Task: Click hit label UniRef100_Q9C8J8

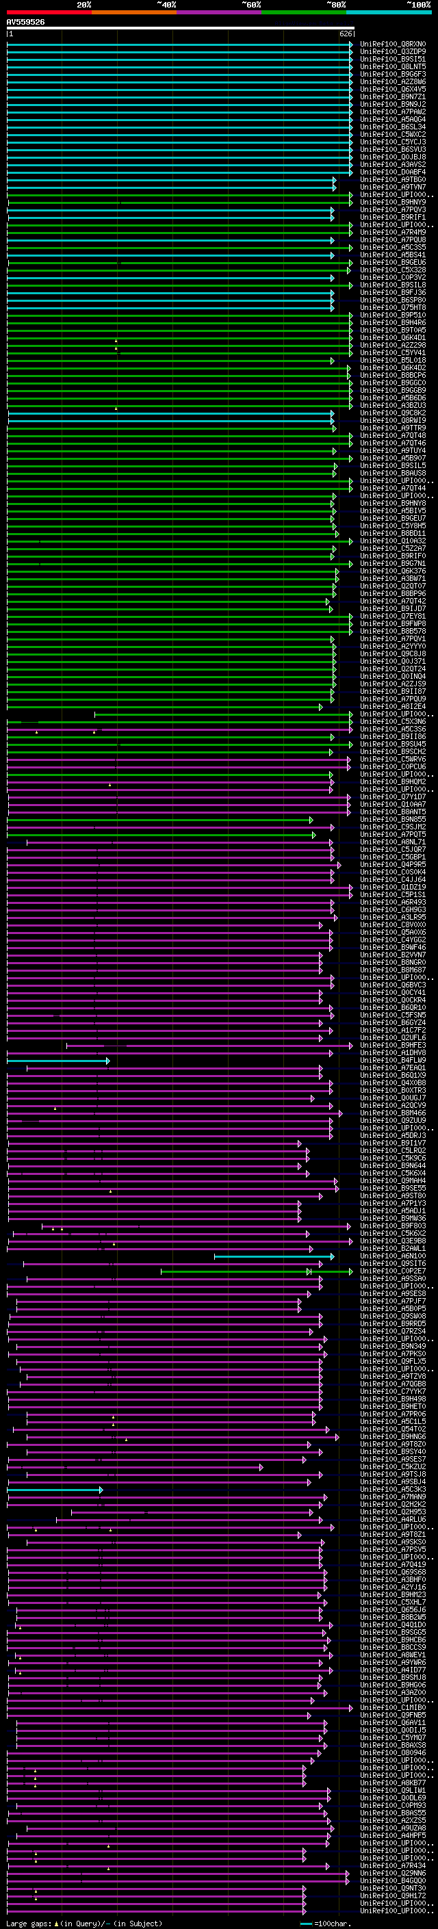Action: point(393,653)
